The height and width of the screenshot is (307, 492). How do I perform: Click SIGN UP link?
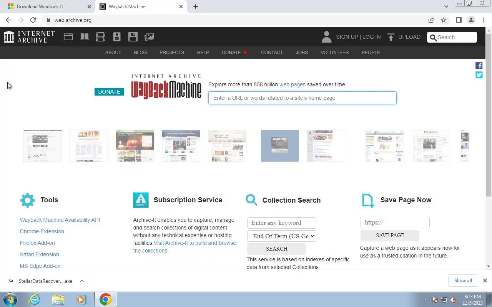click(x=347, y=37)
